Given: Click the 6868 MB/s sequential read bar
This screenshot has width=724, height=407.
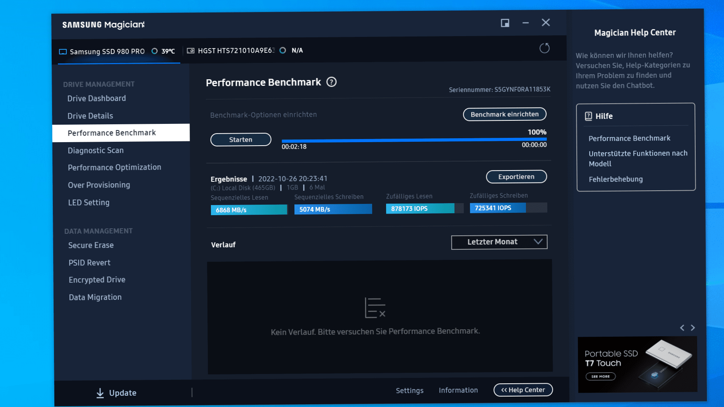Looking at the screenshot, I should (x=249, y=210).
